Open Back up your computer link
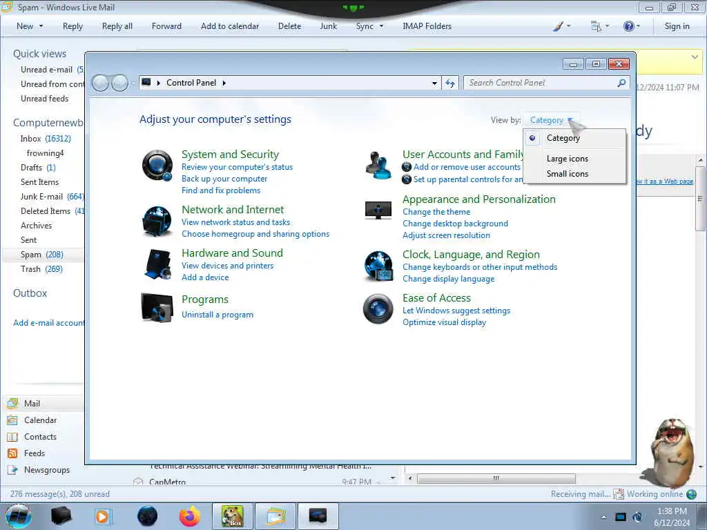This screenshot has width=707, height=530. (224, 179)
